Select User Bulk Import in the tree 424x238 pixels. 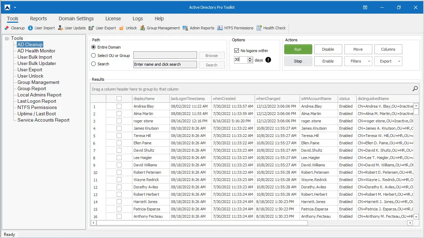coord(35,57)
